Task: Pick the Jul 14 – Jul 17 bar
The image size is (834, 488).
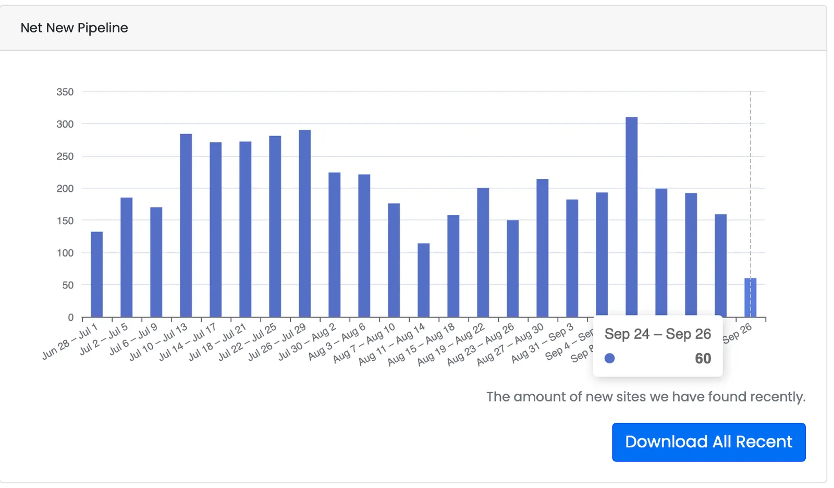Action: 215,229
